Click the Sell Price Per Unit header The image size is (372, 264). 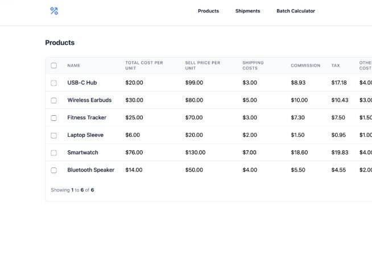coord(202,65)
